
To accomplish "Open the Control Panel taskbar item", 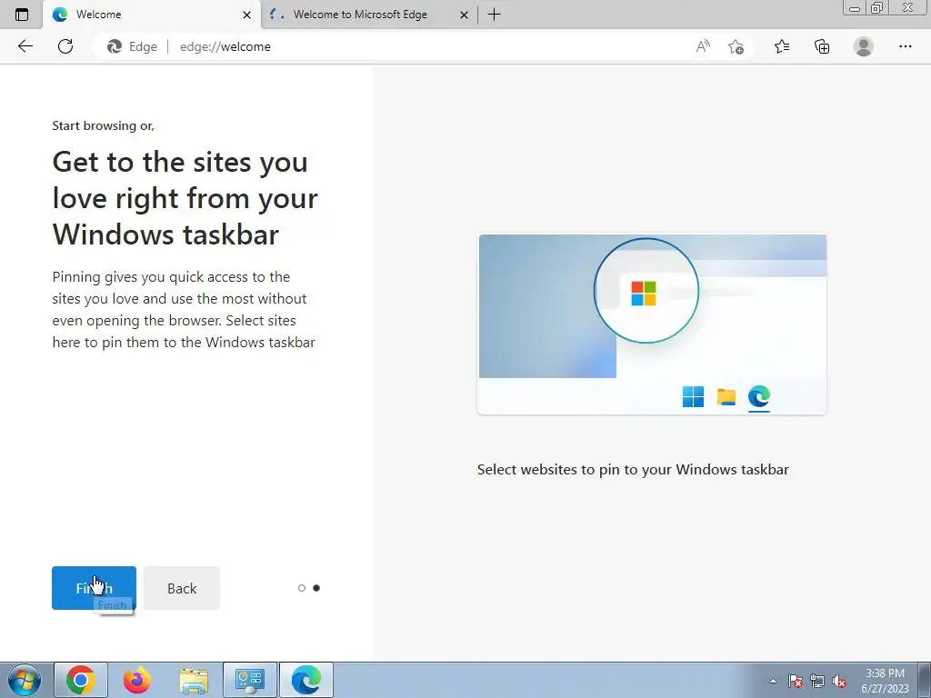I will [x=249, y=680].
